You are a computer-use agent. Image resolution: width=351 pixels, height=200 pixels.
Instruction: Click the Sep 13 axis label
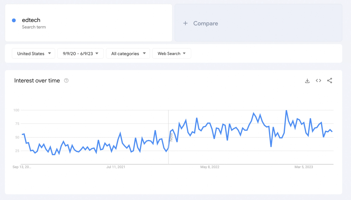(22, 167)
